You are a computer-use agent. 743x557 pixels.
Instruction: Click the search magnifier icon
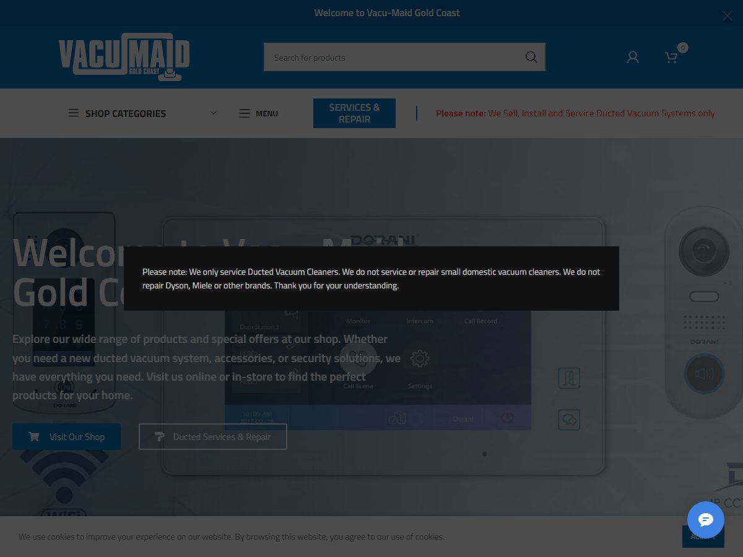click(531, 57)
